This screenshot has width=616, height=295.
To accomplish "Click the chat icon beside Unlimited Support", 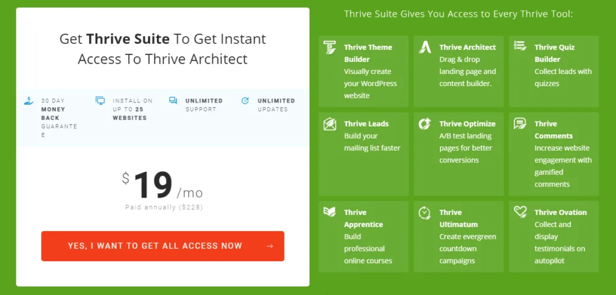I will [173, 101].
